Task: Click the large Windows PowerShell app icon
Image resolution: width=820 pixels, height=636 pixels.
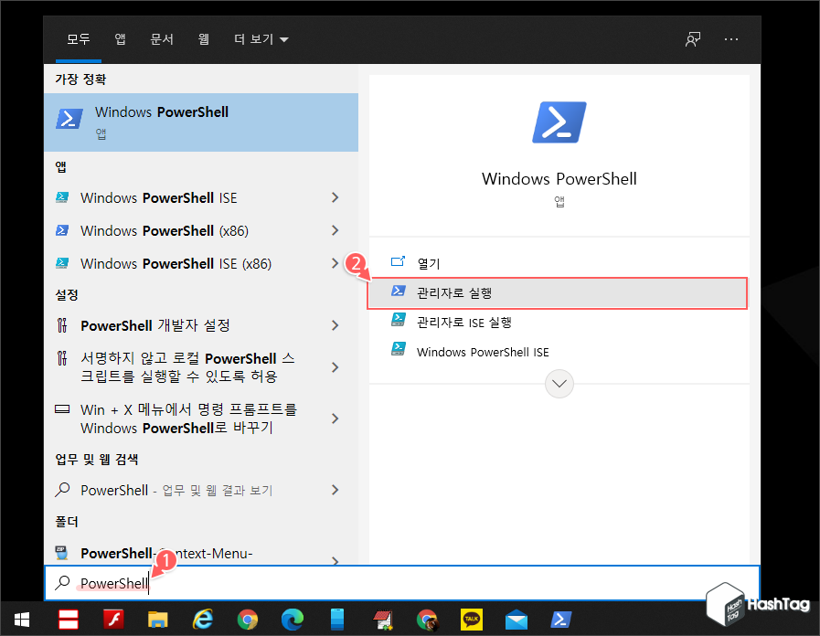Action: click(x=559, y=122)
